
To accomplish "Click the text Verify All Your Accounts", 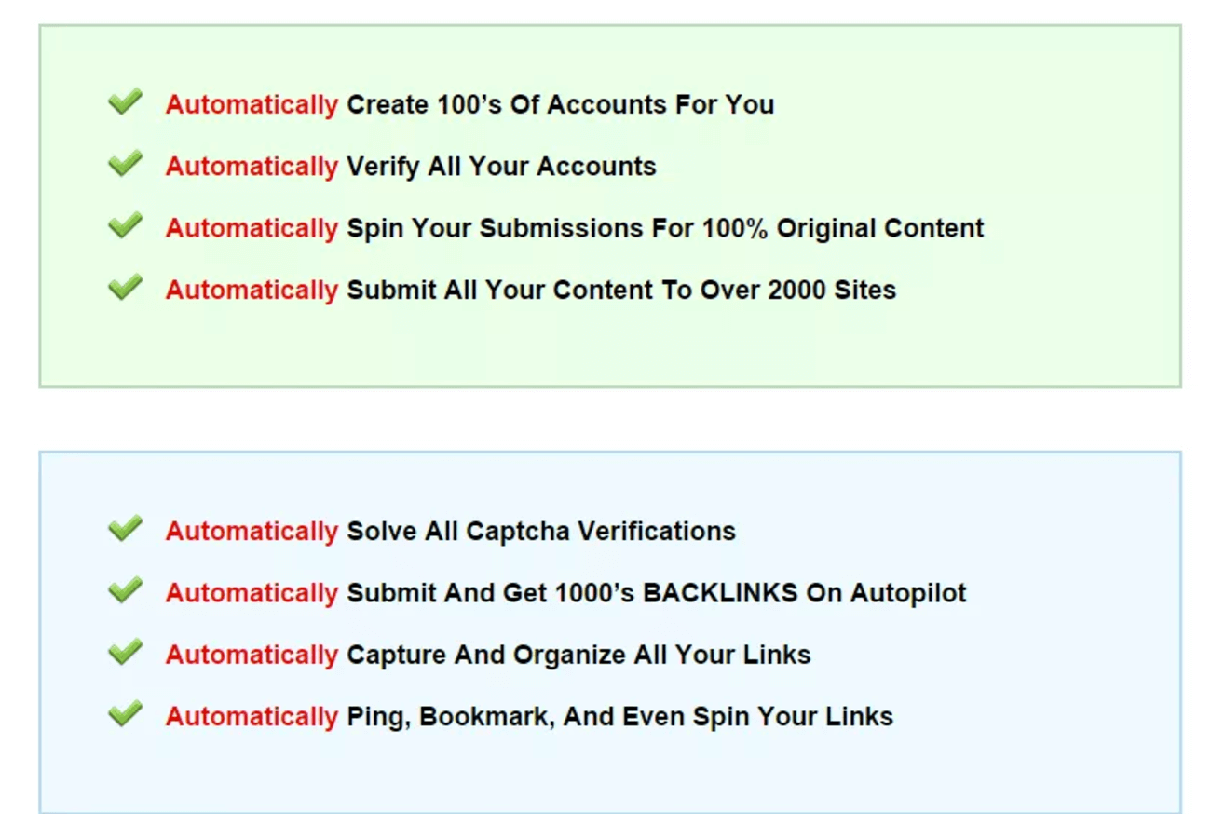I will point(501,167).
